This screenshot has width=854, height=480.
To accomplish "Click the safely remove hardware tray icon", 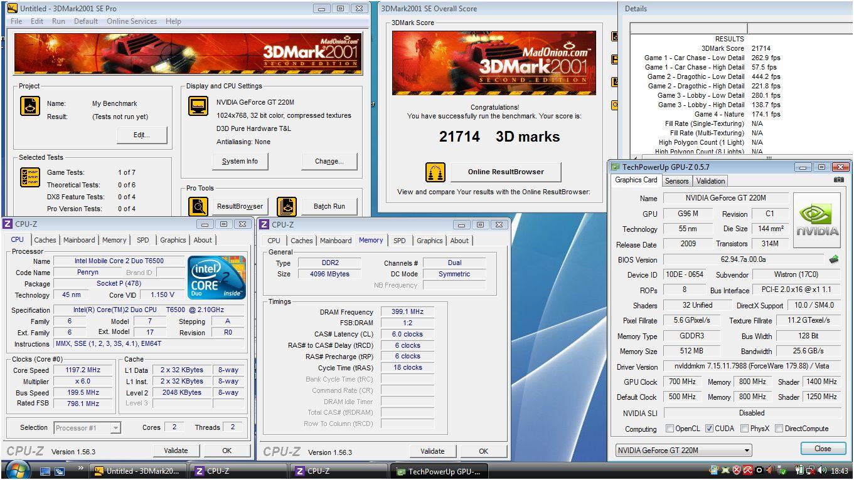I will (781, 470).
